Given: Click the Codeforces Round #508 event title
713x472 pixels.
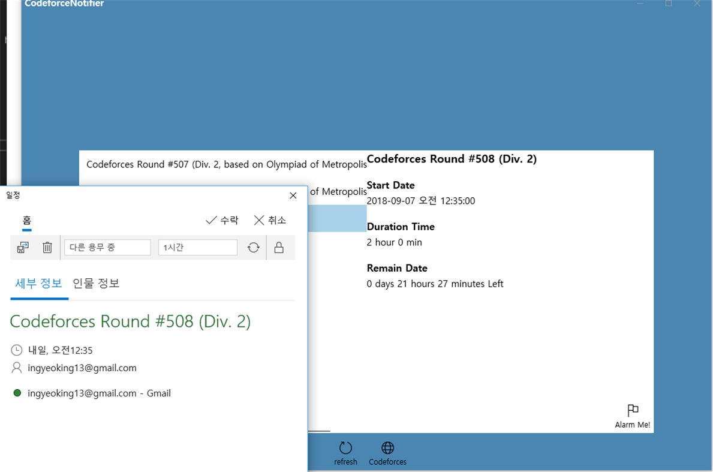Looking at the screenshot, I should 130,321.
